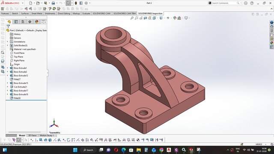Image resolution: width=274 pixels, height=154 pixels.
Task: Click the Previous View icon
Action: pos(141,18)
